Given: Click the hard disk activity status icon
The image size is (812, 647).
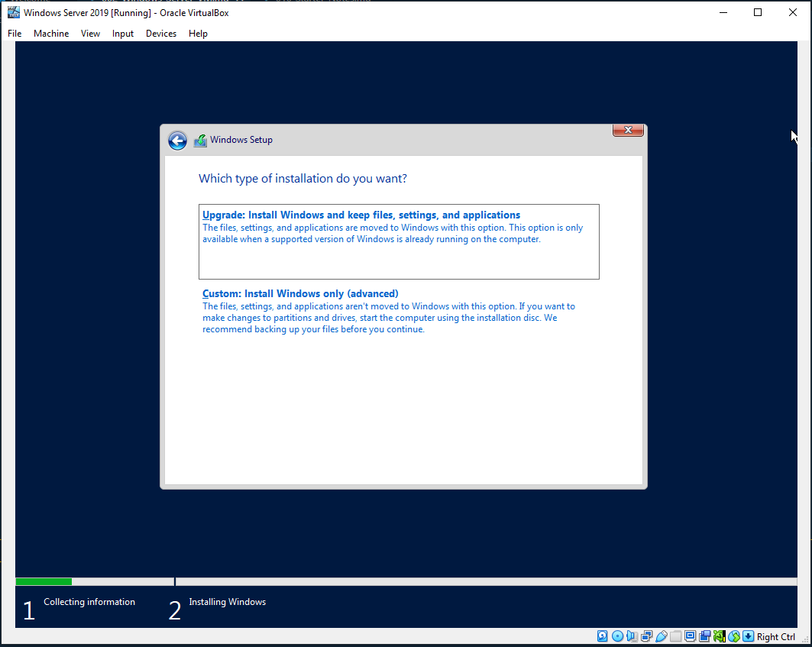Looking at the screenshot, I should pyautogui.click(x=602, y=636).
